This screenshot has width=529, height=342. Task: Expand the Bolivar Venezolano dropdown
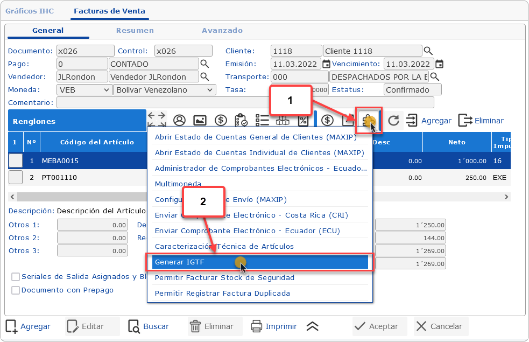click(x=164, y=90)
